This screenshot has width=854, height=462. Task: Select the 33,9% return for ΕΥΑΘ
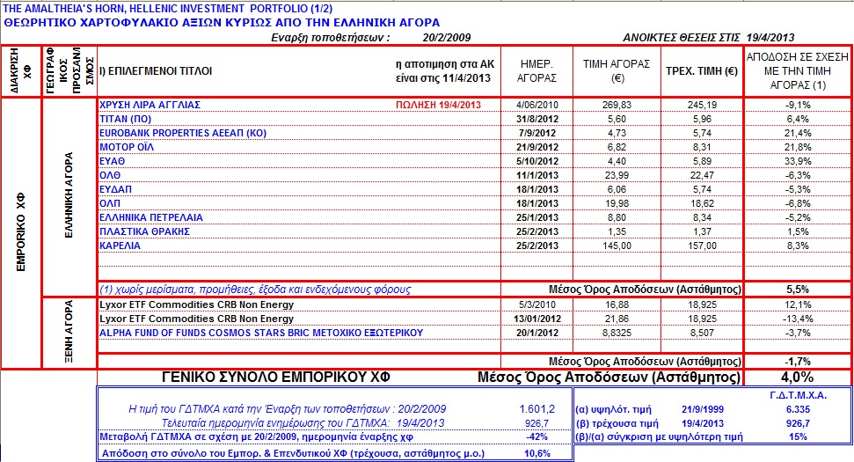798,161
